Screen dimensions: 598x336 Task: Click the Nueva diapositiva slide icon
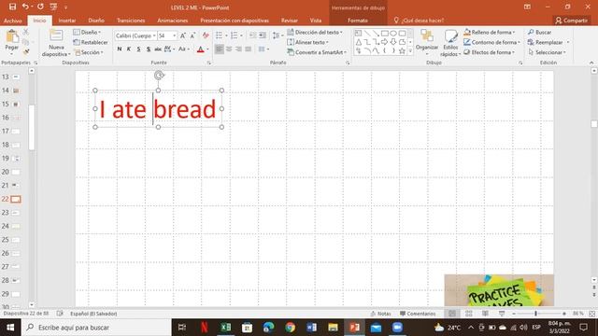coord(56,36)
